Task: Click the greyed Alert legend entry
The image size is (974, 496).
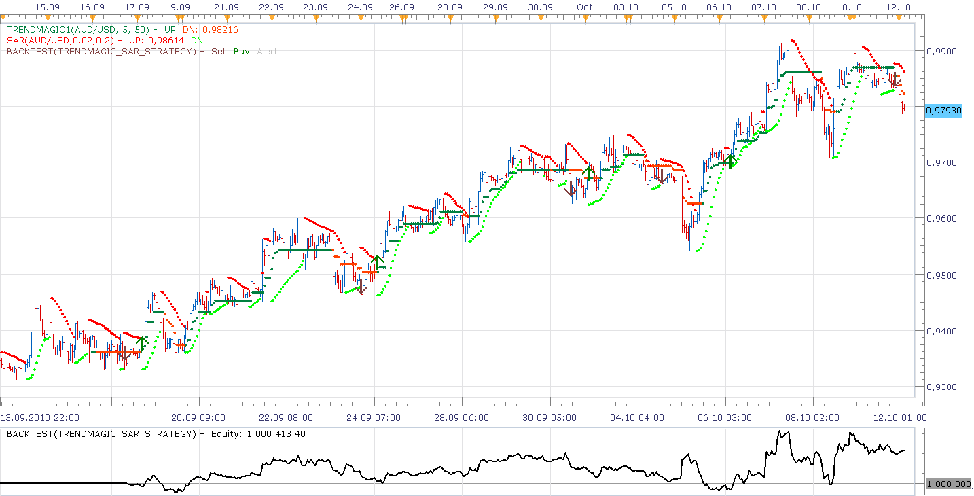Action: pos(268,52)
